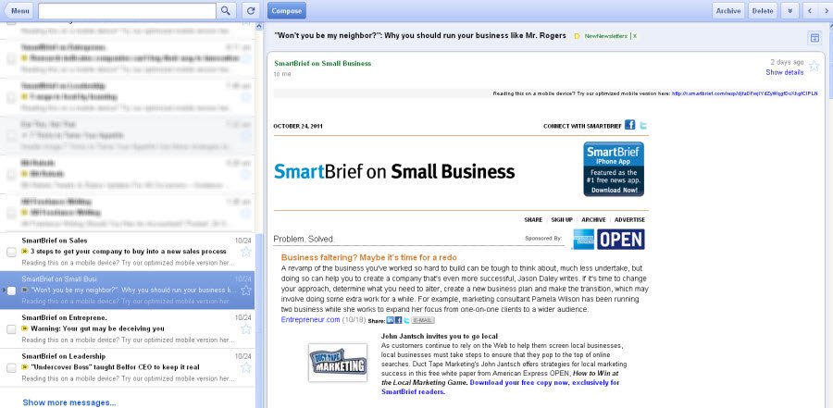The width and height of the screenshot is (833, 408).
Task: Tick checkbox for SmartBrief on Sales message
Action: (x=11, y=252)
